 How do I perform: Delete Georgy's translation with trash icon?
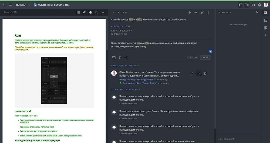pyautogui.click(x=205, y=73)
